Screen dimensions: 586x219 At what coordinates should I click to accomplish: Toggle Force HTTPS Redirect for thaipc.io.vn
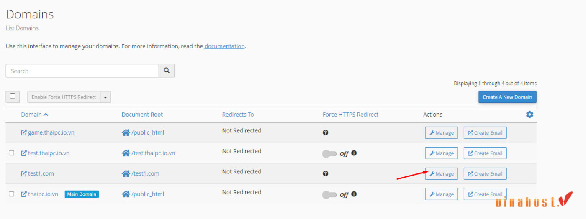click(x=329, y=195)
